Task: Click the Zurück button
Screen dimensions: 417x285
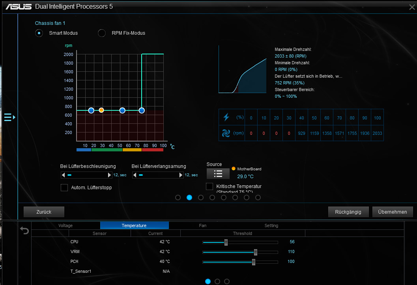Action: pos(44,212)
